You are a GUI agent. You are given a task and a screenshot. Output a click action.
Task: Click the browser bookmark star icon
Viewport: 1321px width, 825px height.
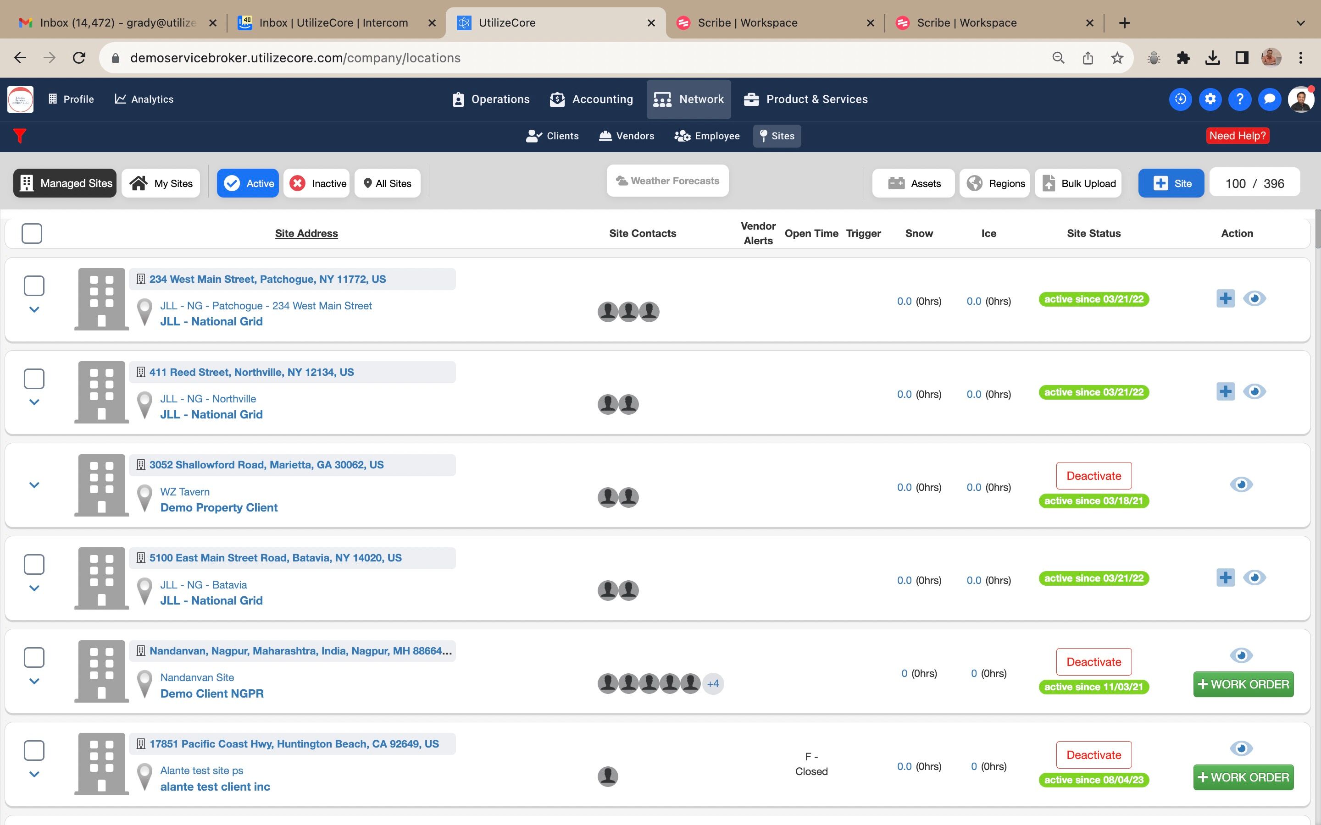(1117, 58)
